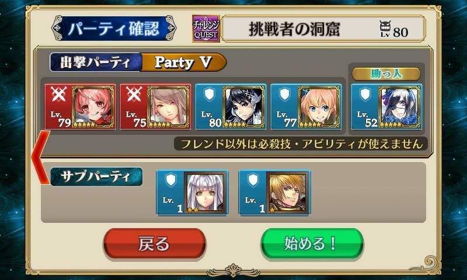The image size is (467, 280).
Task: Click shield icon on silver-haired sub party card
Action: [x=170, y=180]
